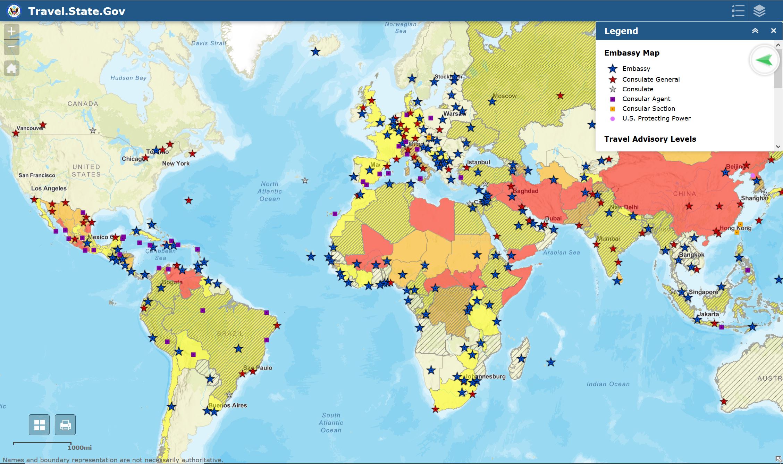Select the consulate star in the Azores
783x464 pixels.
(305, 180)
